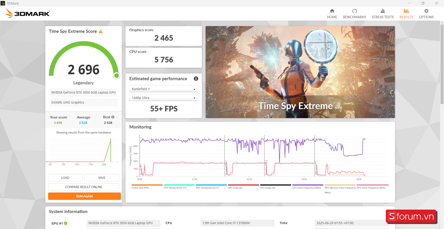Toggle the CPU Clock Frequency legend entry

[x=308, y=188]
